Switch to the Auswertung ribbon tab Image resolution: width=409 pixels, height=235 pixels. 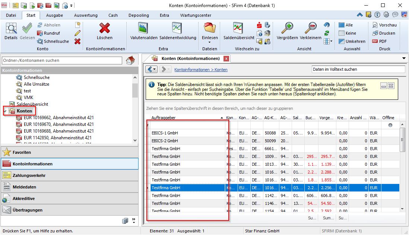click(x=86, y=15)
